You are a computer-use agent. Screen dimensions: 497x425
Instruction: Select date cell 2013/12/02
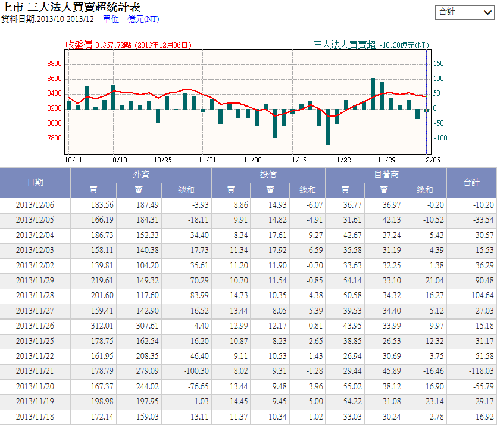pyautogui.click(x=35, y=265)
